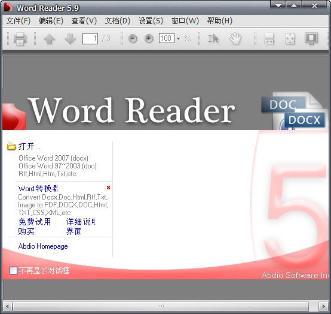Open the 文件(F) menu
331x314 pixels.
tap(19, 21)
